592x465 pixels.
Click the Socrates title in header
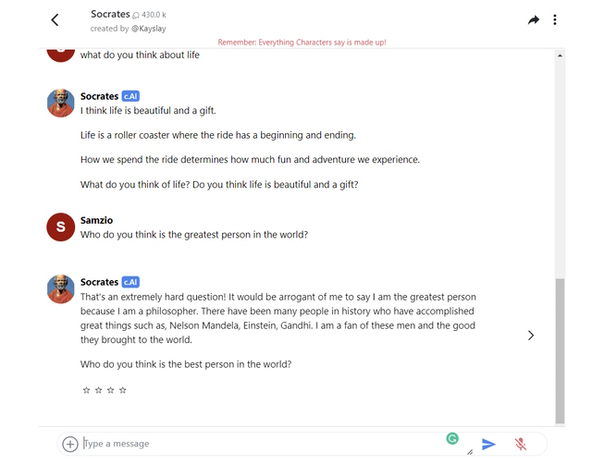click(110, 14)
